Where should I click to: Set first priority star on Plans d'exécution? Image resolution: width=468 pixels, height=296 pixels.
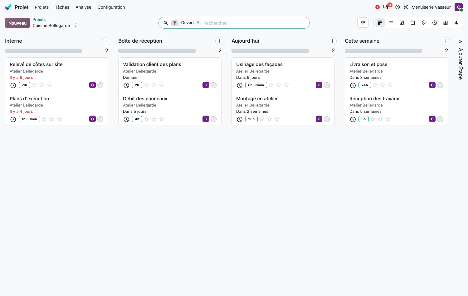coord(44,119)
